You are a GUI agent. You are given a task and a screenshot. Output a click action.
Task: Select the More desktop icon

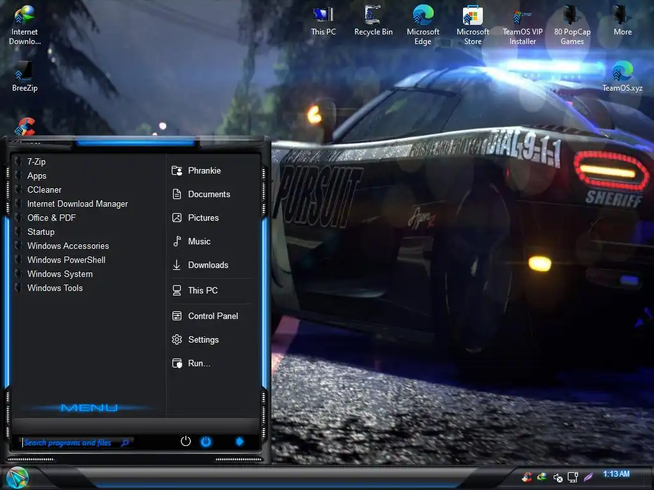pyautogui.click(x=622, y=21)
